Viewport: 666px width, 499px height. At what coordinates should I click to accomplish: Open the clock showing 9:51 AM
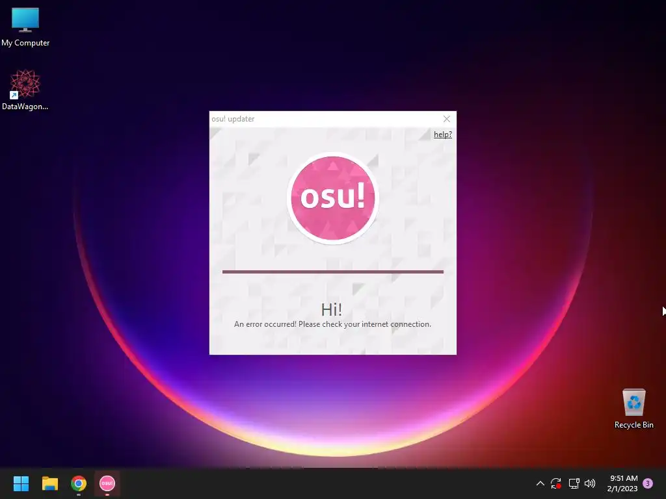(622, 483)
